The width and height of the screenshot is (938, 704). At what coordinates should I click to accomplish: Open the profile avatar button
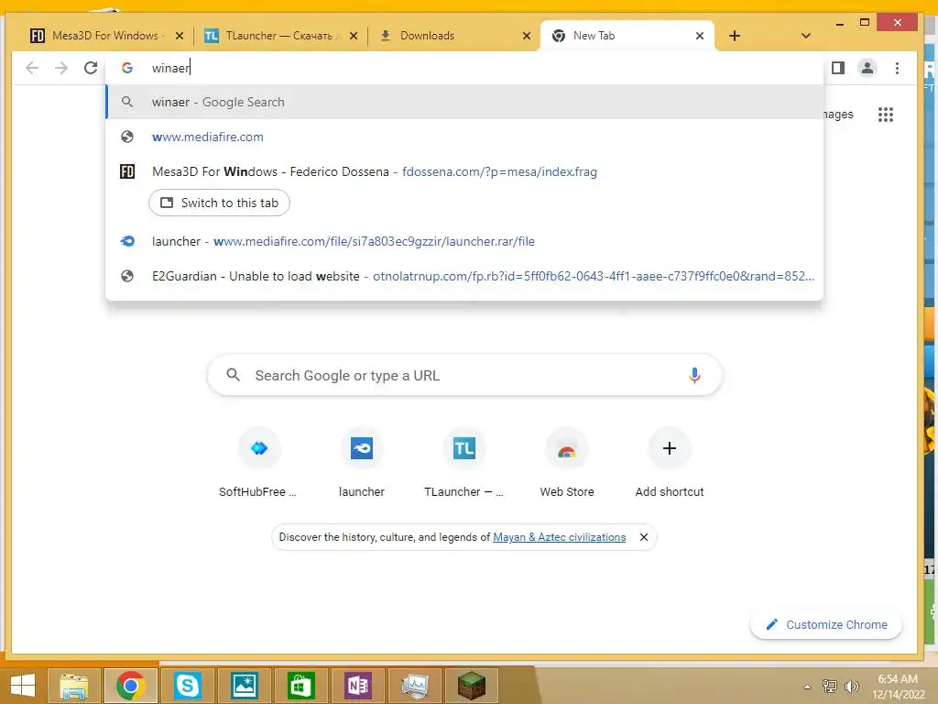pyautogui.click(x=867, y=68)
